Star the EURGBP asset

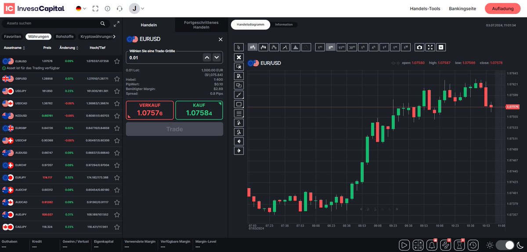tap(117, 128)
